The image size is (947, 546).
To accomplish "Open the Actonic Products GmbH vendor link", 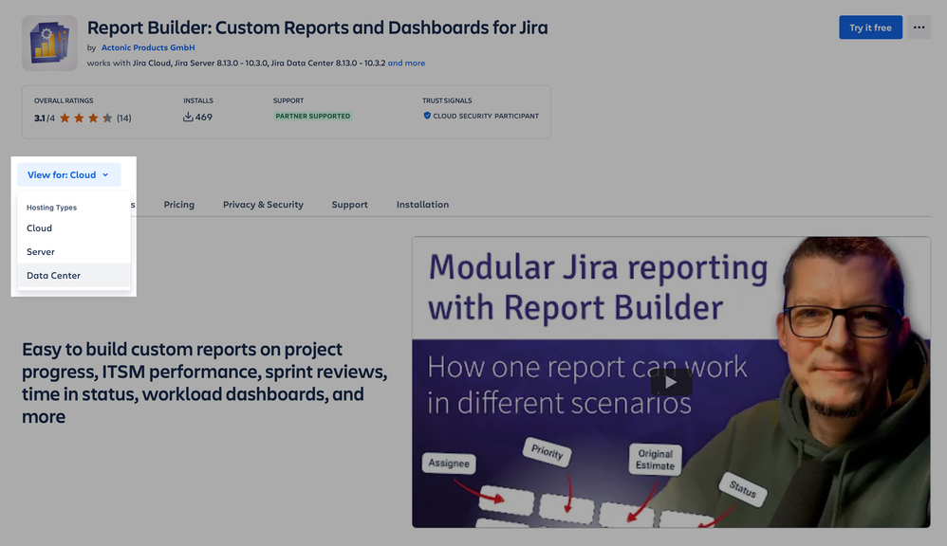I will [148, 47].
